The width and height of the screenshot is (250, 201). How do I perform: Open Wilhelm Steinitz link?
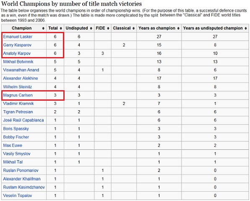[18, 87]
